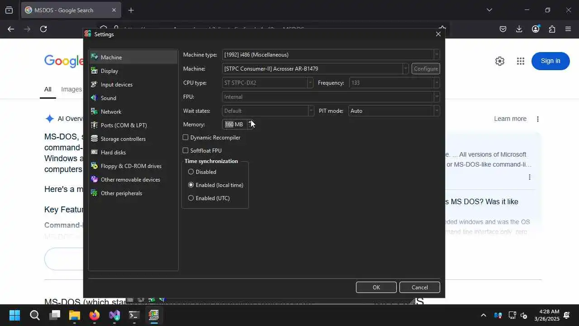The image size is (579, 326).
Task: Click the Google settings gear icon
Action: pyautogui.click(x=500, y=61)
